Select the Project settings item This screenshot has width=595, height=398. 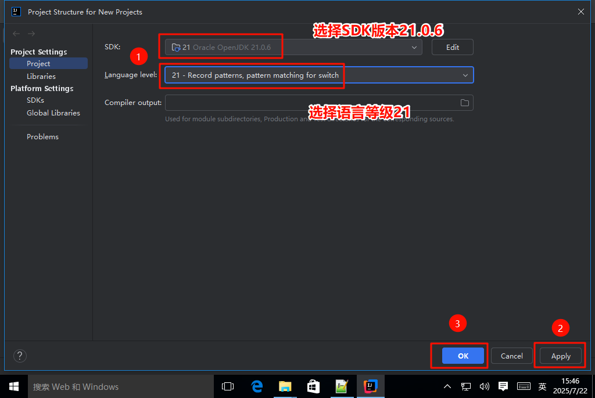[x=49, y=63]
